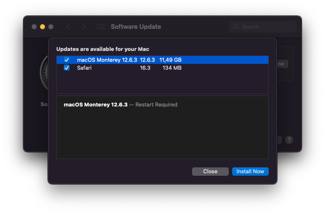Click the gray zoom window button
This screenshot has height=215, width=325.
51,27
